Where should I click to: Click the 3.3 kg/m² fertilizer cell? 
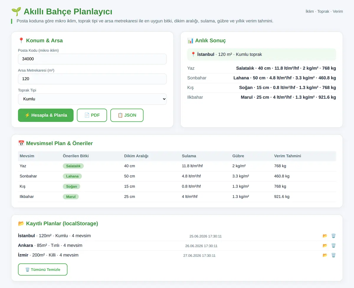[241, 176]
